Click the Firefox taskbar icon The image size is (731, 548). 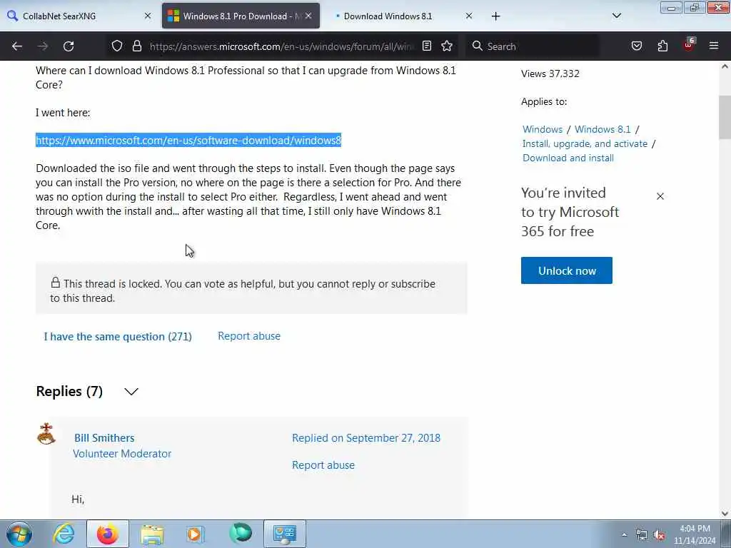(x=108, y=534)
